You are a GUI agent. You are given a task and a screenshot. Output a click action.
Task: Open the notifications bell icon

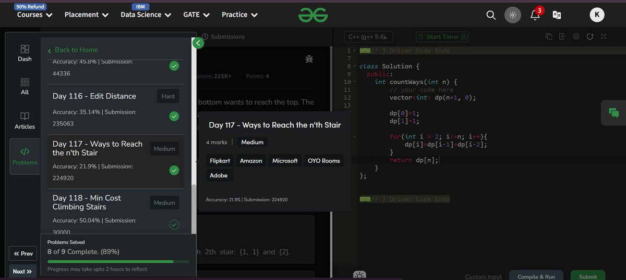coord(535,15)
